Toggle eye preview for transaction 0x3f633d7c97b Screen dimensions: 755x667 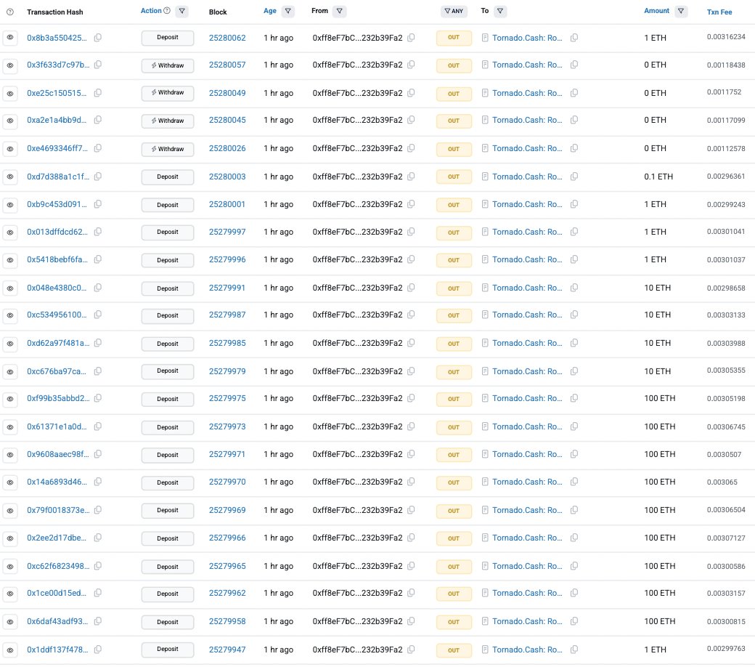(10, 65)
